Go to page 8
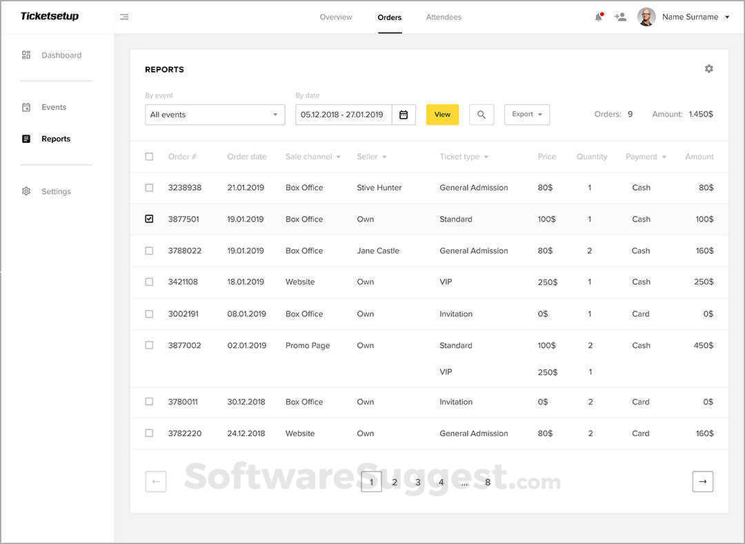Screen dimensions: 745x544 488,482
